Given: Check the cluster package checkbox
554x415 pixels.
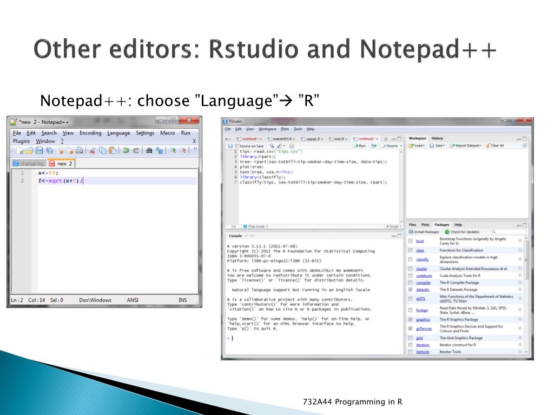Looking at the screenshot, I should coord(411,269).
